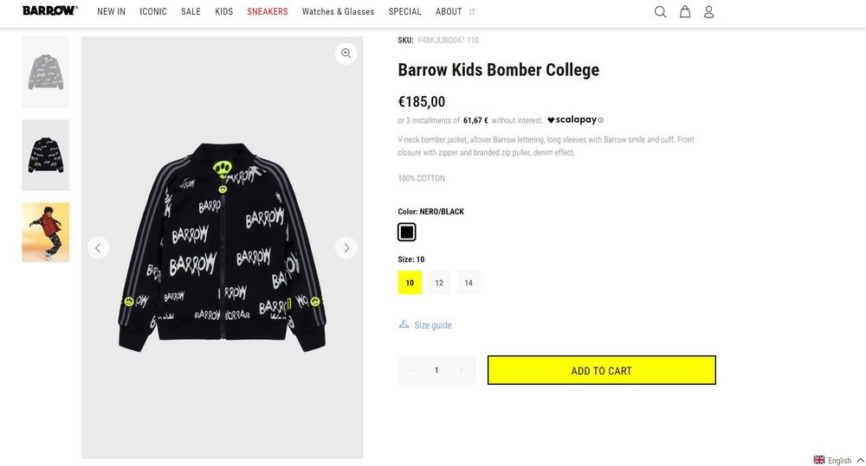Show previous product image arrow
This screenshot has height=466, width=866.
point(98,248)
